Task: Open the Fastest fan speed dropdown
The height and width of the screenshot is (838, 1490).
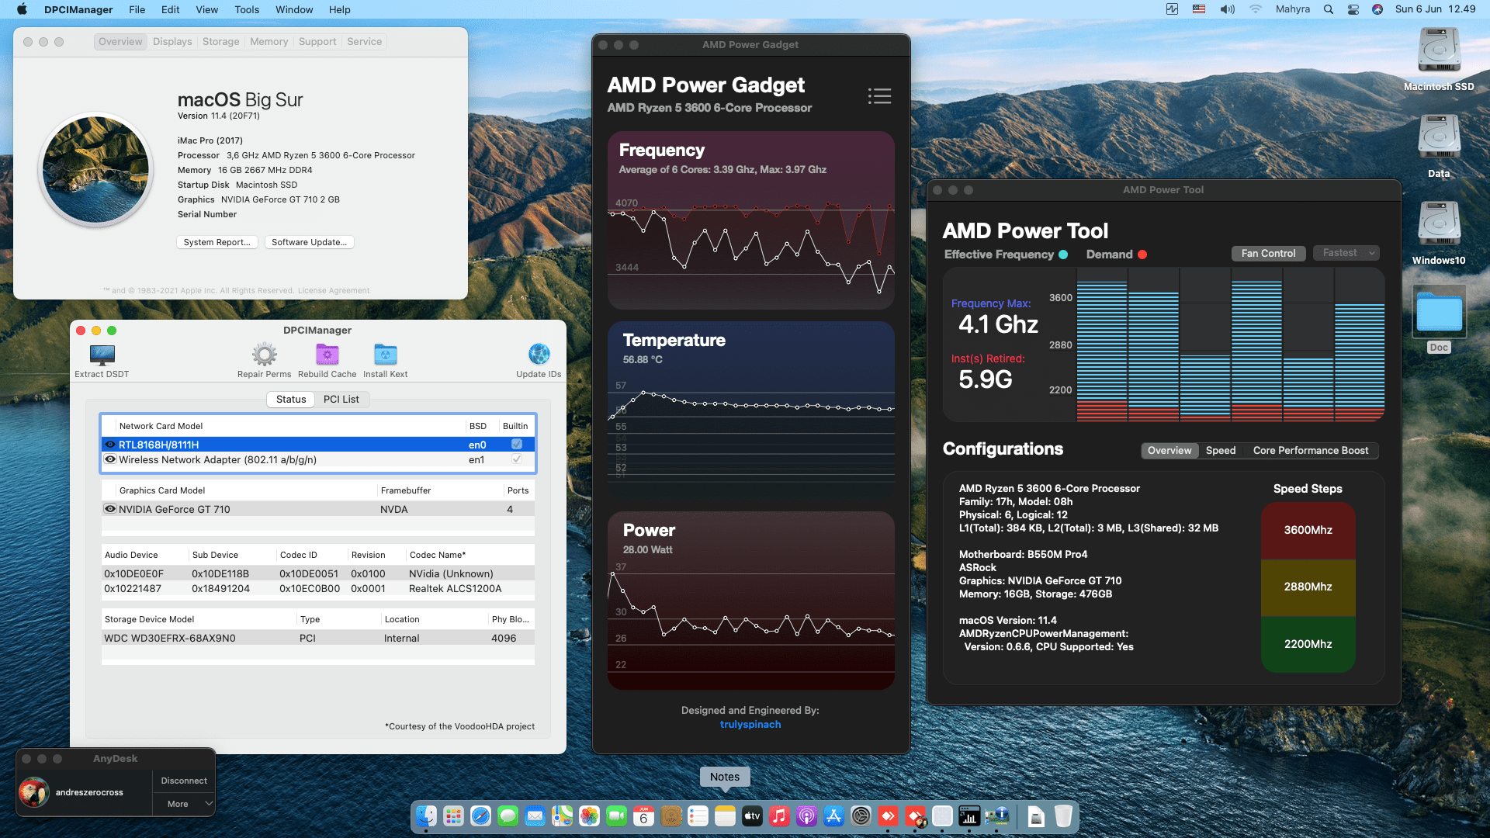Action: pos(1347,253)
